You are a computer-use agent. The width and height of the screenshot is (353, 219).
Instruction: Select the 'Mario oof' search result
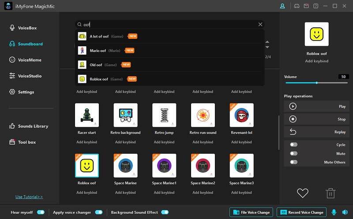coord(169,50)
